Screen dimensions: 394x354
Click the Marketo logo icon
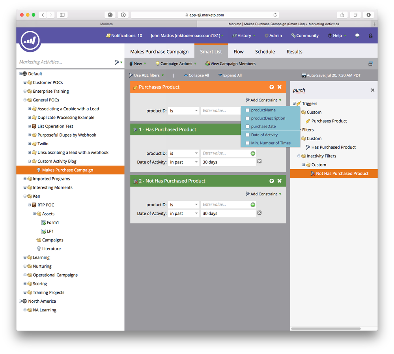click(30, 41)
